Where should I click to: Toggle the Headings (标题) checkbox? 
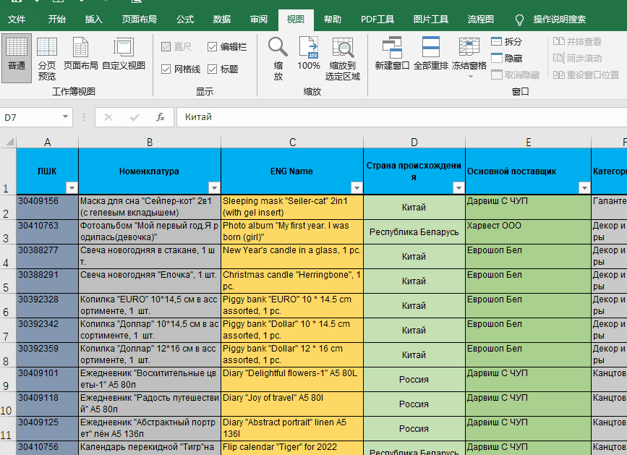(212, 69)
